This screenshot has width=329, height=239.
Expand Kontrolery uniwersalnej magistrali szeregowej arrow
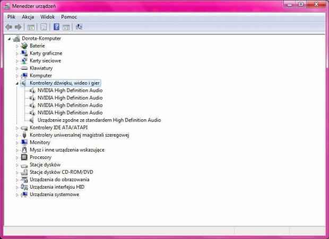[x=17, y=135]
